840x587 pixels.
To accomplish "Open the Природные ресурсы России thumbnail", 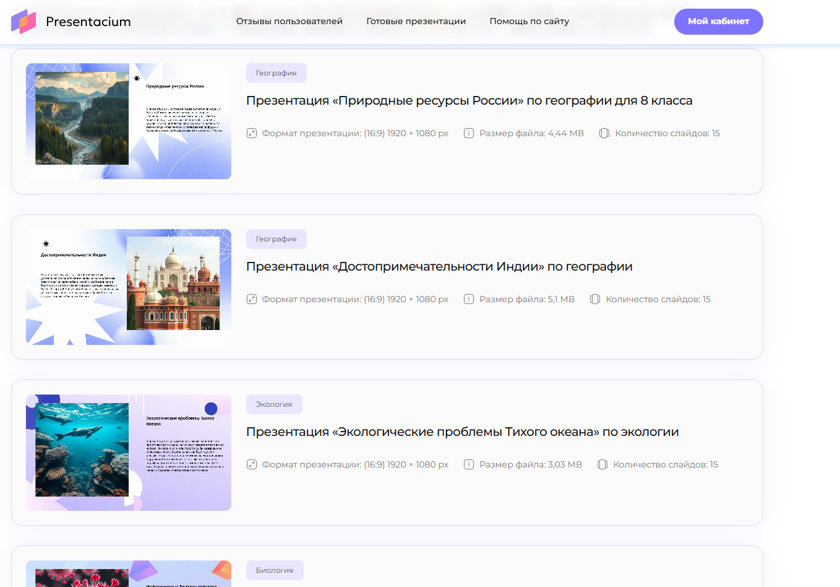I will [129, 121].
